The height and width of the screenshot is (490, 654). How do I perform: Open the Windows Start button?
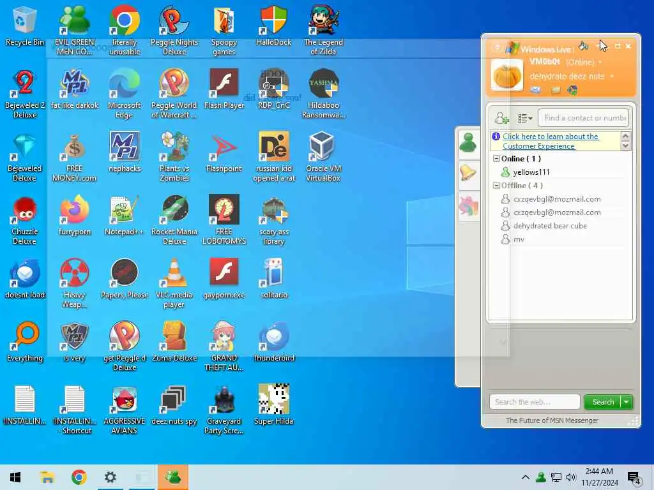[x=15, y=477]
